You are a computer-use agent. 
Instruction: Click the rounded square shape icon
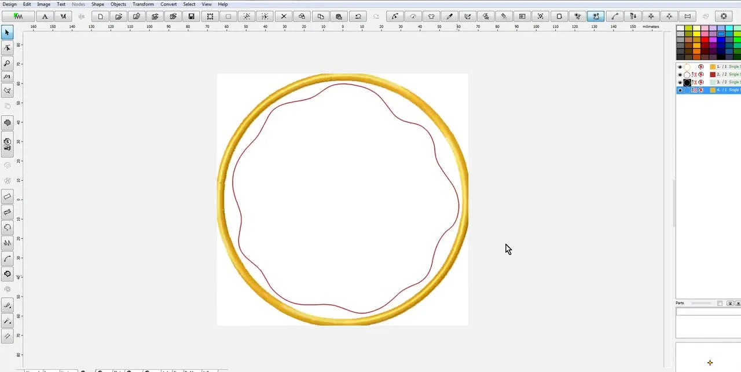559,16
